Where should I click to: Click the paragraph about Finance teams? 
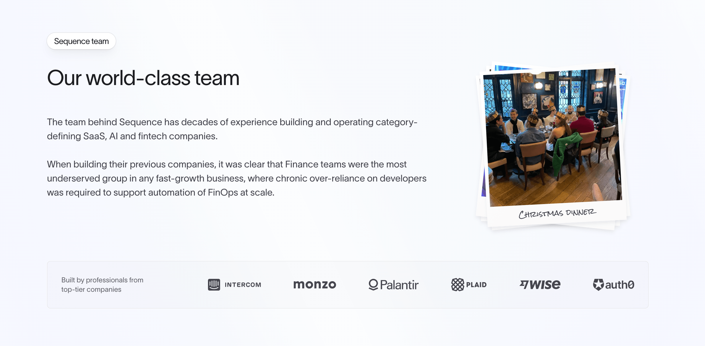(x=237, y=178)
